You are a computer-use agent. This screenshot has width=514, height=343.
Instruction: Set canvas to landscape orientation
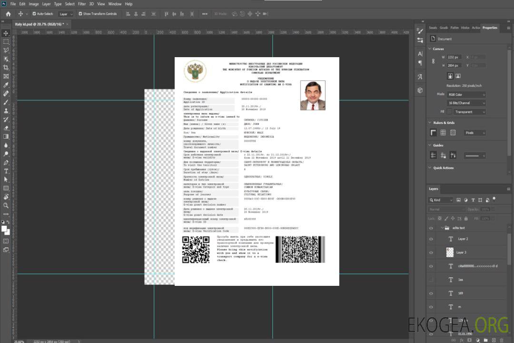pos(458,76)
